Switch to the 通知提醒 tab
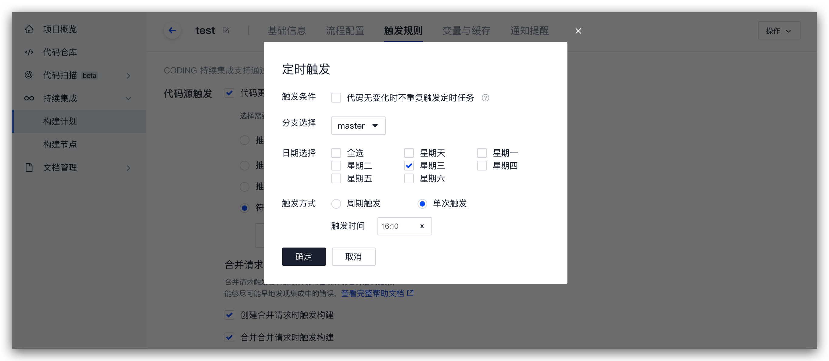Image resolution: width=829 pixels, height=361 pixels. pos(530,31)
